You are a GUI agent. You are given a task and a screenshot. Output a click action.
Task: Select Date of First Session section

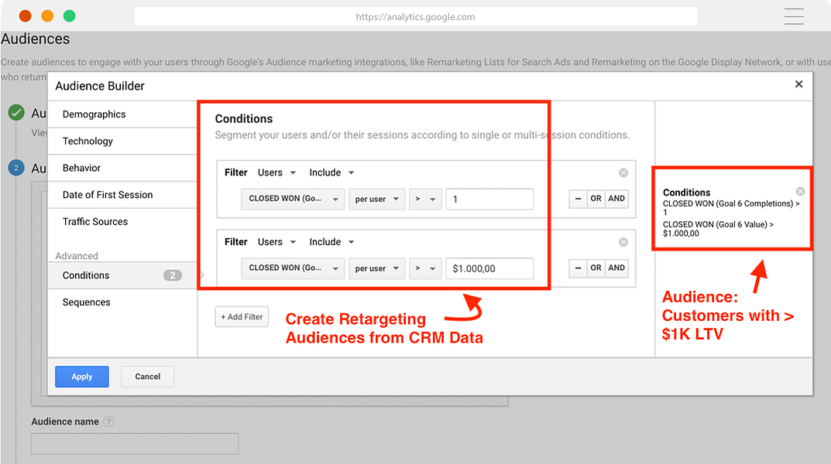point(122,195)
